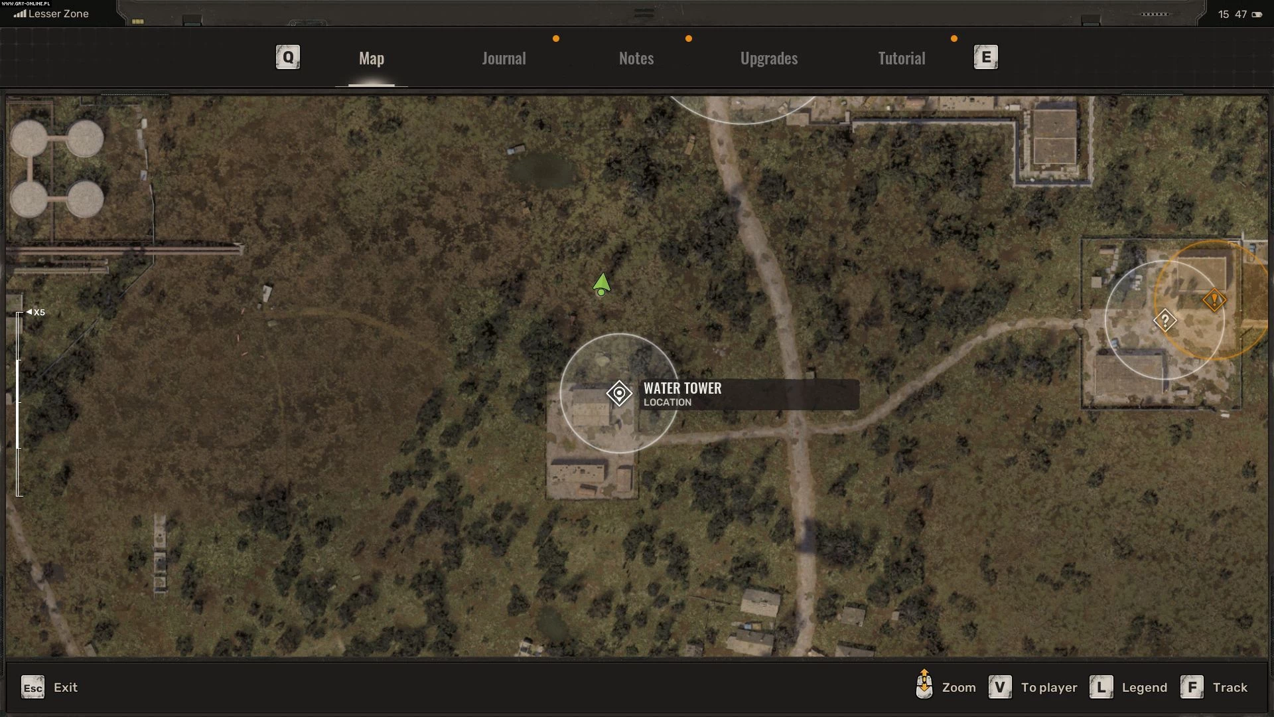This screenshot has width=1274, height=717.
Task: Click the L key Legend icon
Action: pos(1101,687)
